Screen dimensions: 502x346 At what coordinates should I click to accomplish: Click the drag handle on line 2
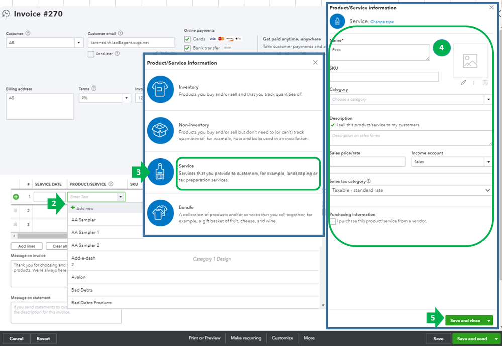[15, 211]
